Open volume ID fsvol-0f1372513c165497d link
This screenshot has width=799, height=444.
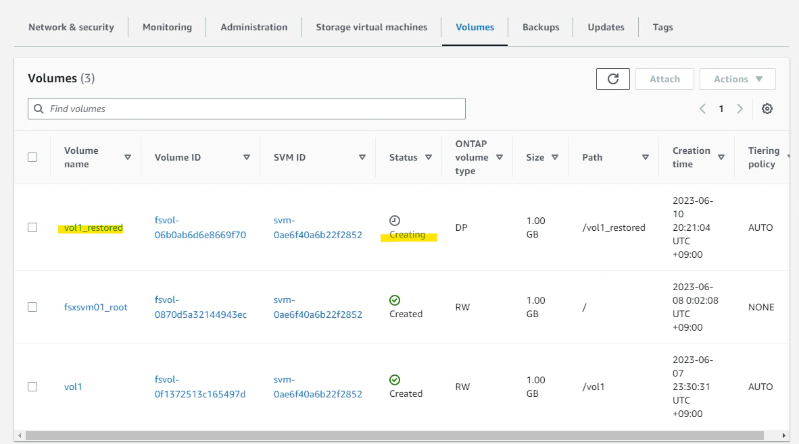point(200,387)
